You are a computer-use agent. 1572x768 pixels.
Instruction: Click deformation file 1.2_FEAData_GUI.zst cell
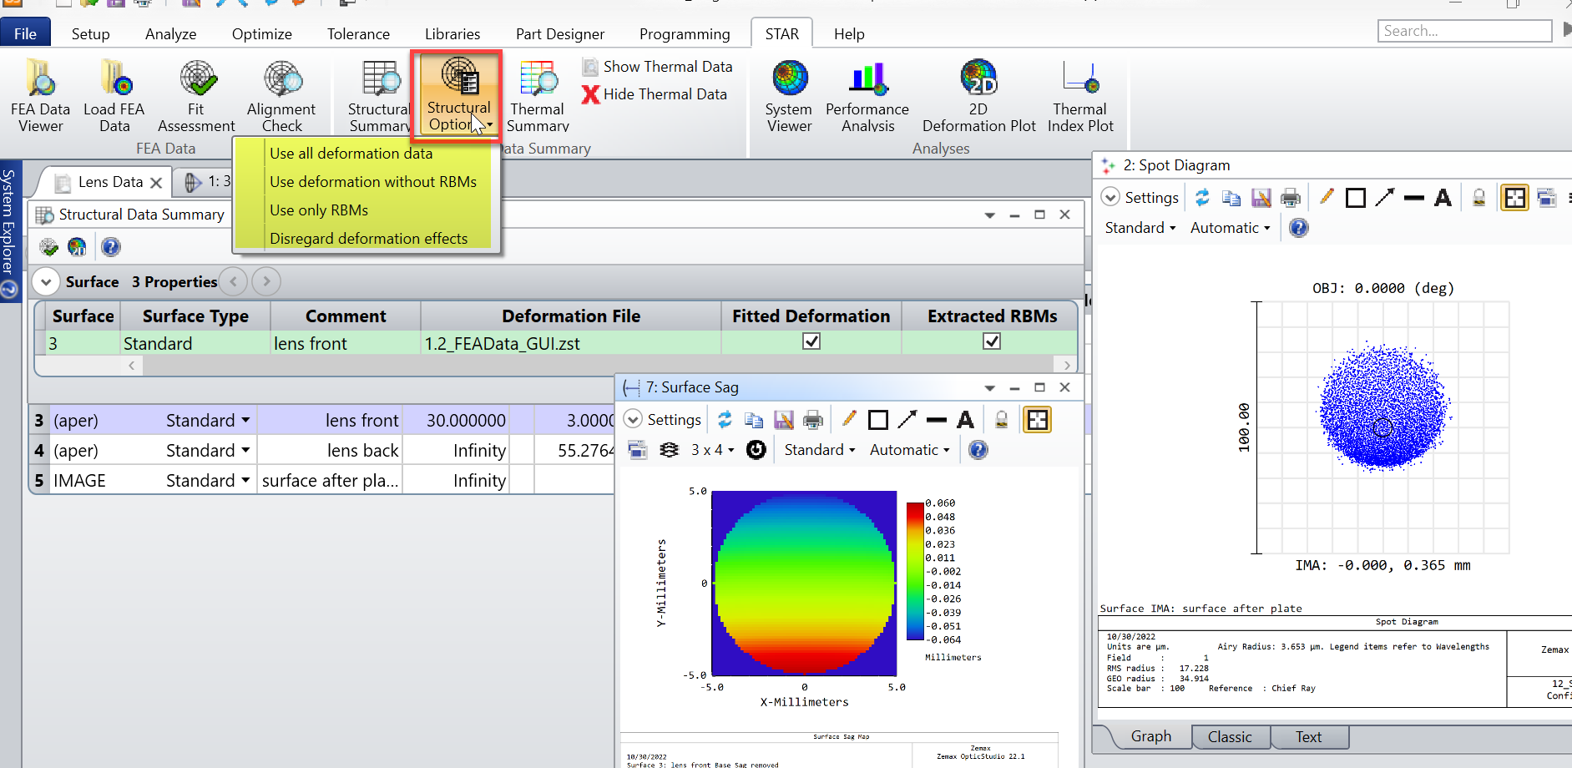[571, 343]
